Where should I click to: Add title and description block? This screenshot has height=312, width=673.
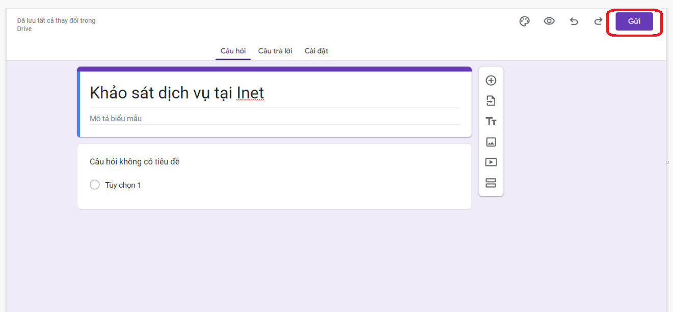[491, 122]
